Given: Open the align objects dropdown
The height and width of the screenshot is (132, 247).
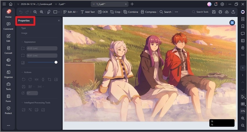Looking at the screenshot, I should (32, 87).
